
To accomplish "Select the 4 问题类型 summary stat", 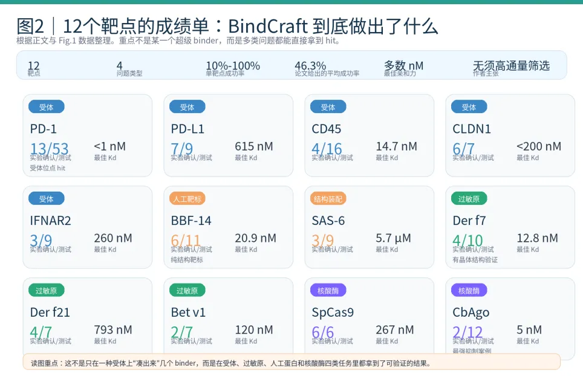I will coord(129,68).
